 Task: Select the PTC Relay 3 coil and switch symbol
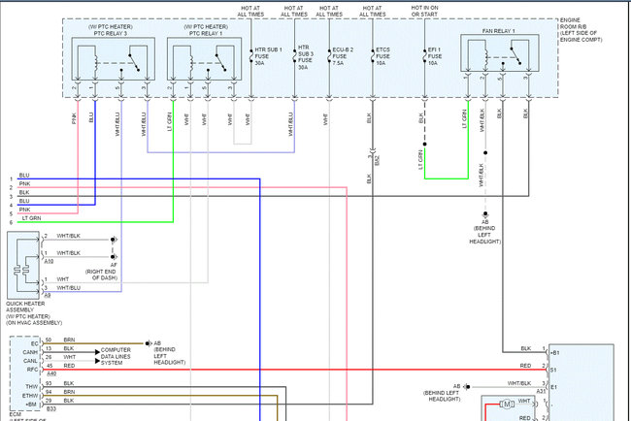click(x=113, y=59)
